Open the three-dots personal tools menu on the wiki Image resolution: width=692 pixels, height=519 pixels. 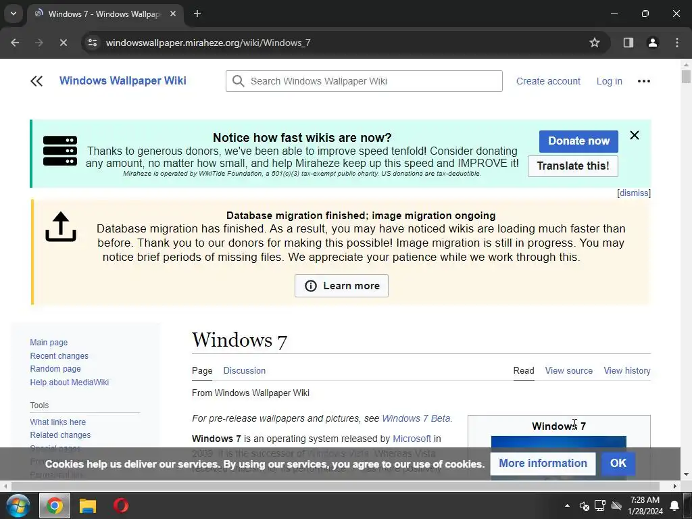tap(644, 81)
